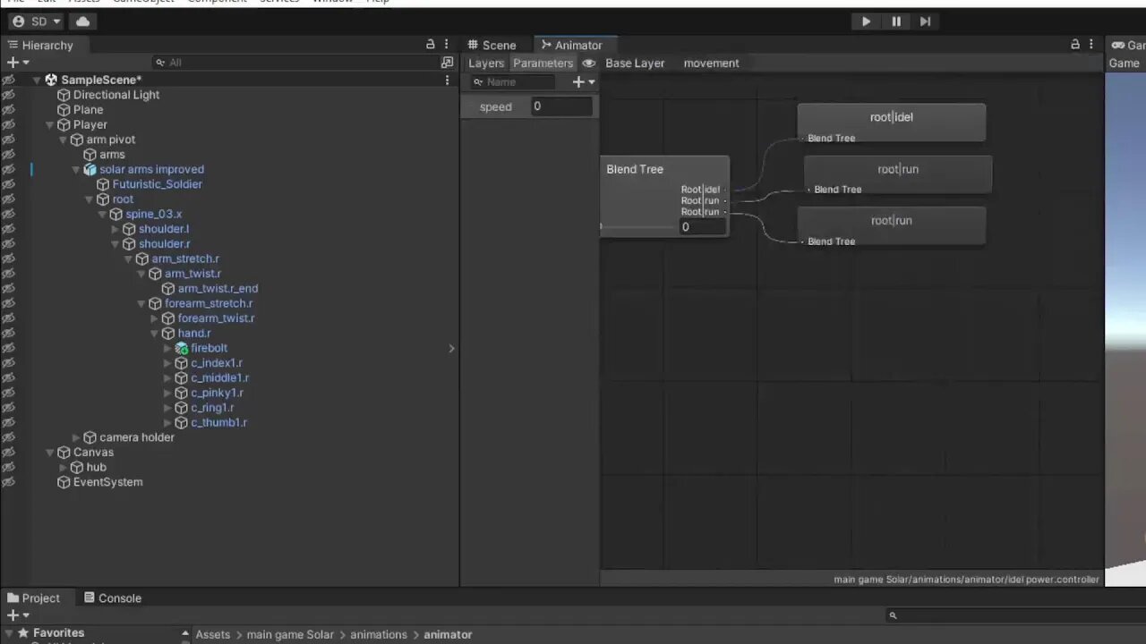Image resolution: width=1146 pixels, height=644 pixels.
Task: Pause the game with the pause button
Action: 896,21
